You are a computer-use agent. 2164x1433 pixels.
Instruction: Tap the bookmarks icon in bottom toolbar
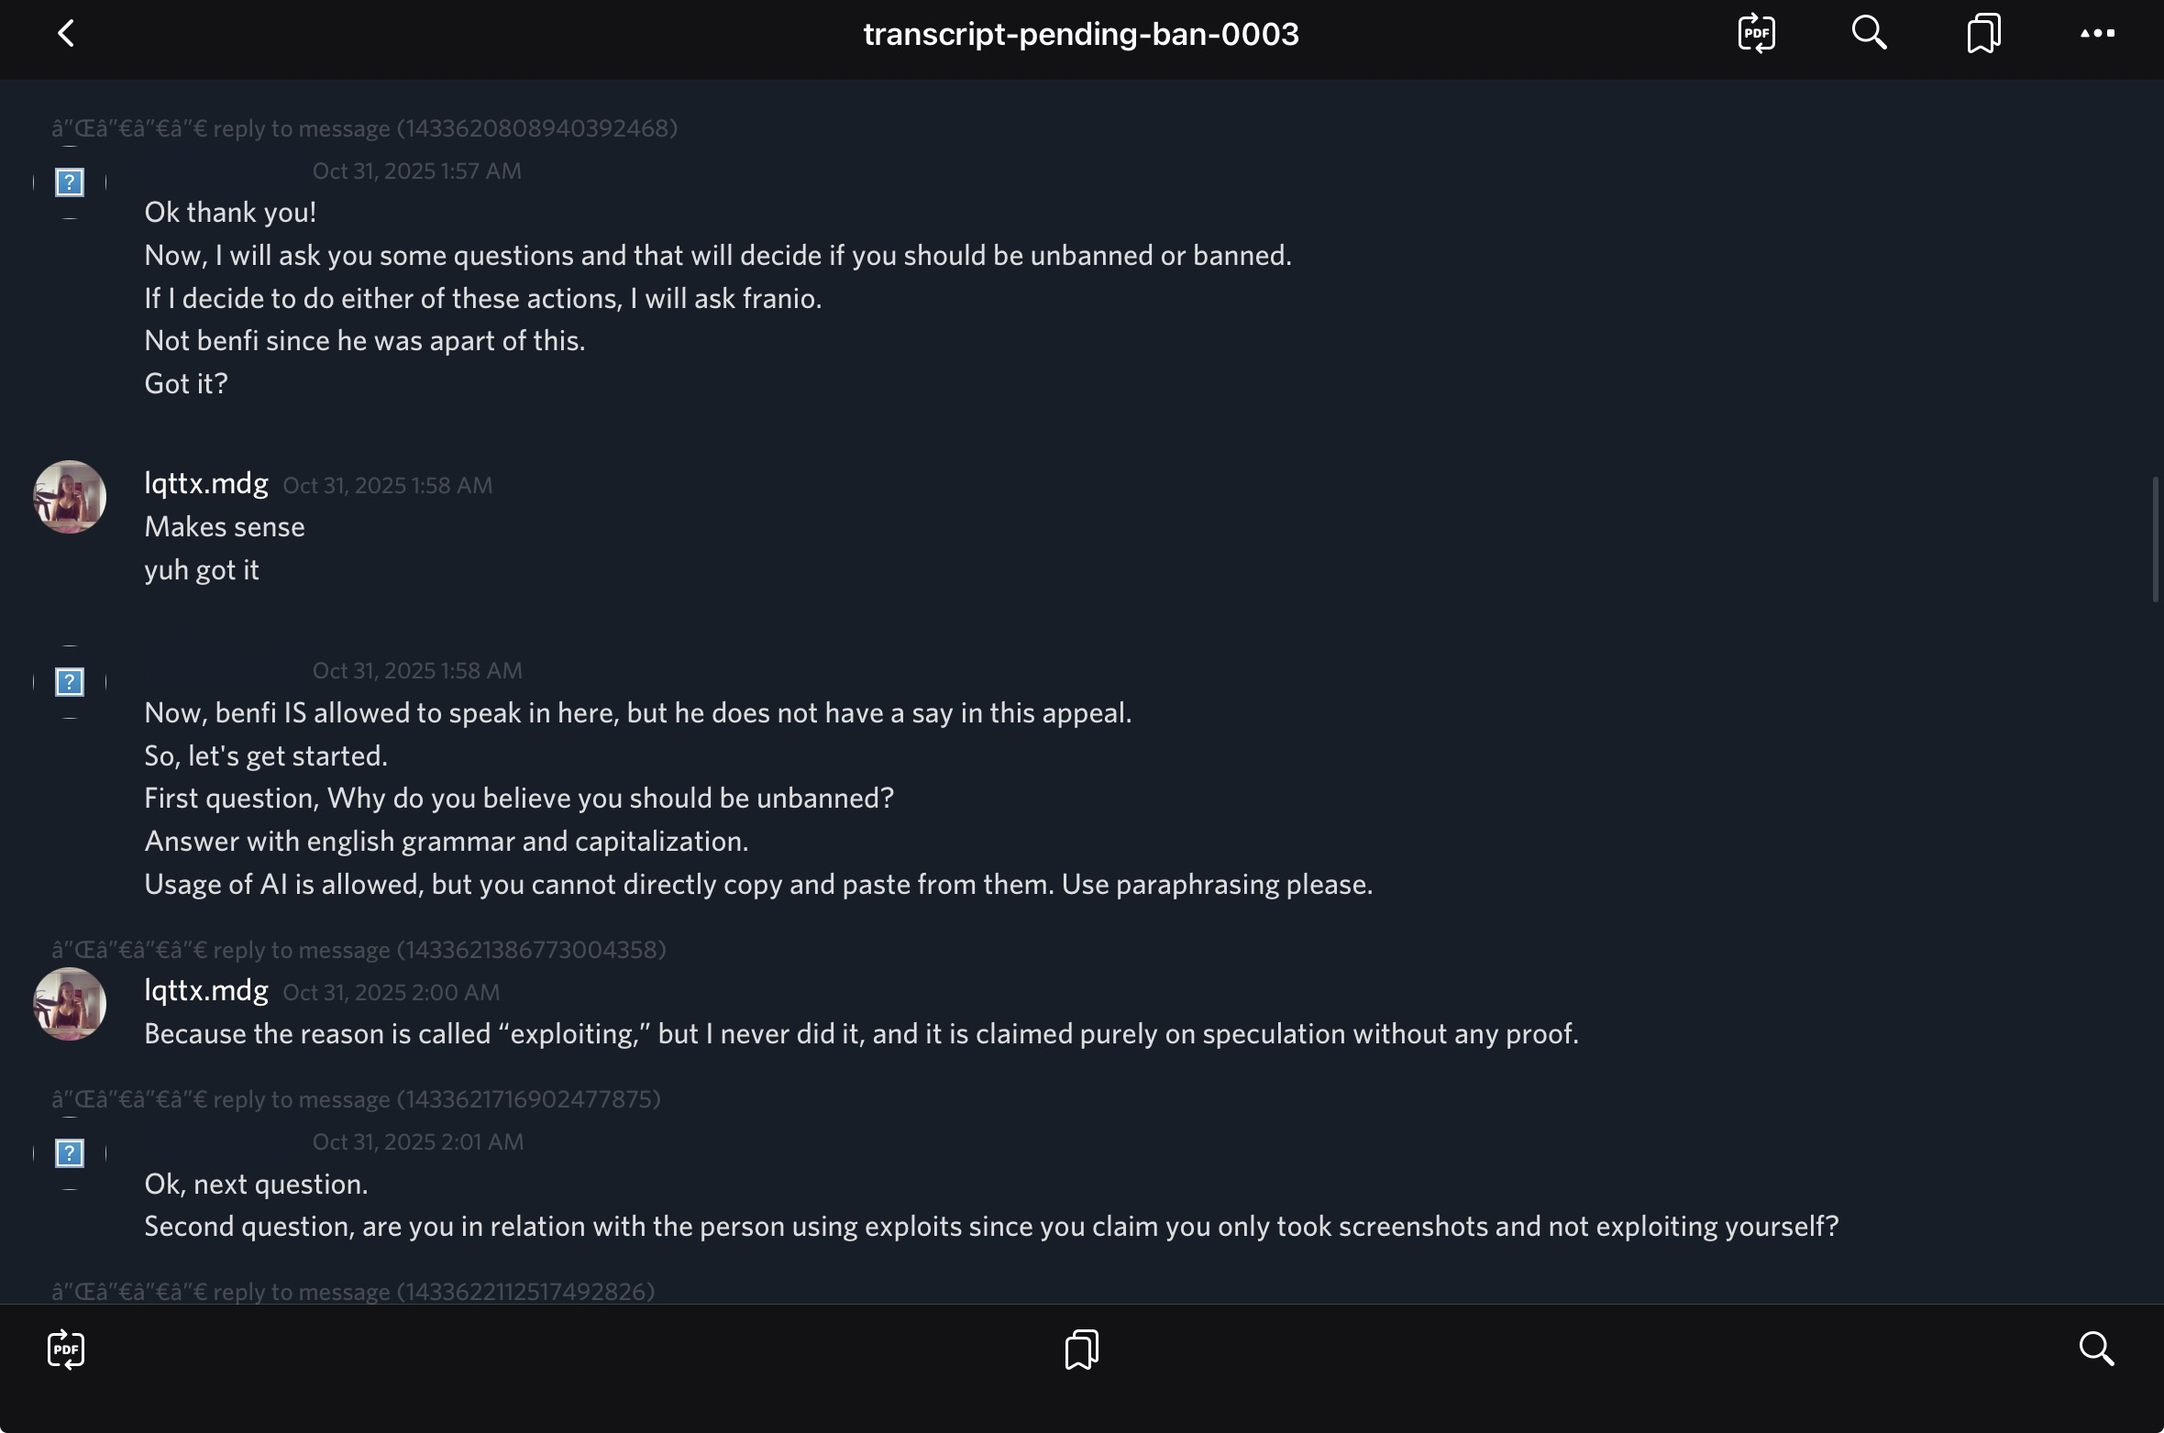point(1082,1349)
